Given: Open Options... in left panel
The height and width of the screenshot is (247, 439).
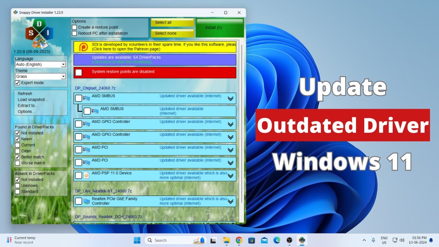Looking at the screenshot, I should tap(26, 111).
